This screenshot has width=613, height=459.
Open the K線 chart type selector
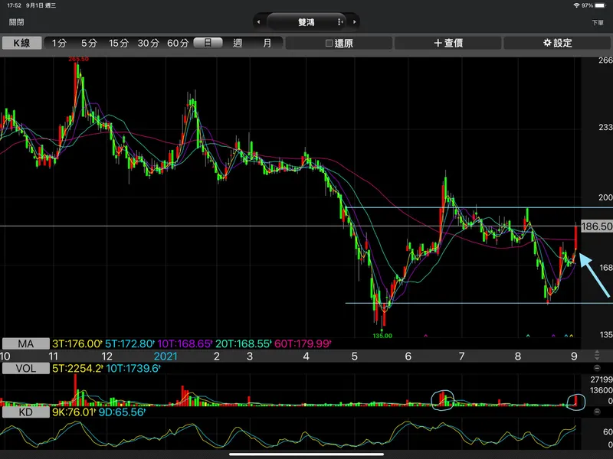pyautogui.click(x=21, y=44)
